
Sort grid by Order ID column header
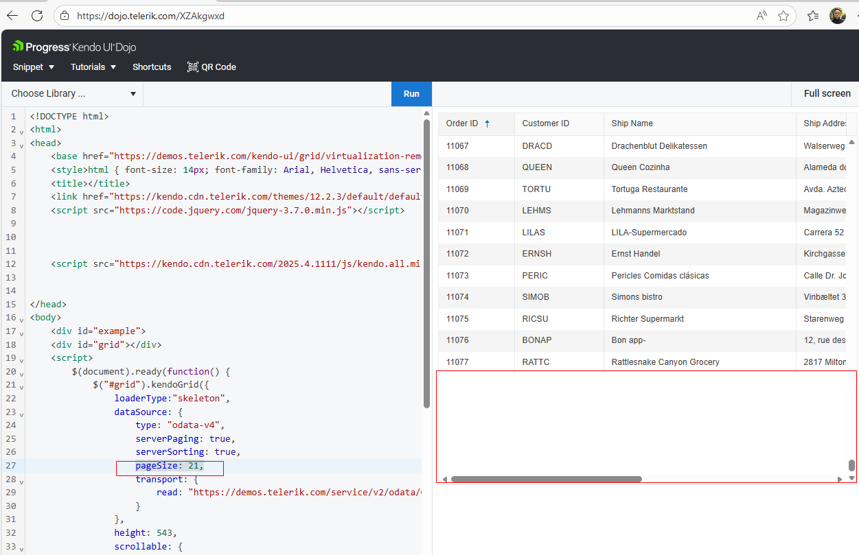coord(462,123)
